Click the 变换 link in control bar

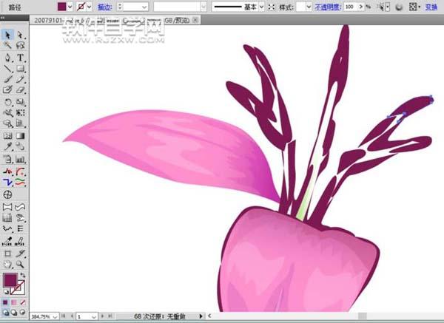pyautogui.click(x=431, y=7)
